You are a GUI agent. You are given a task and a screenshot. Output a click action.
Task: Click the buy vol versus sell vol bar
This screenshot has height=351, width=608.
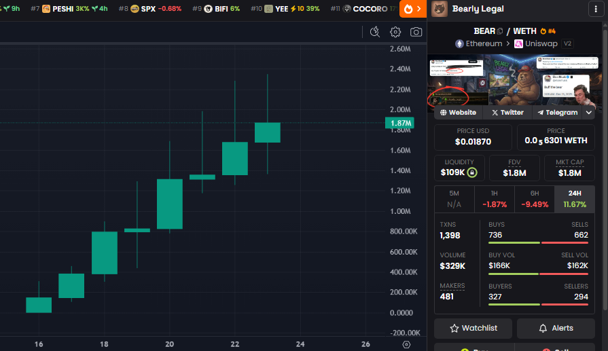[538, 274]
